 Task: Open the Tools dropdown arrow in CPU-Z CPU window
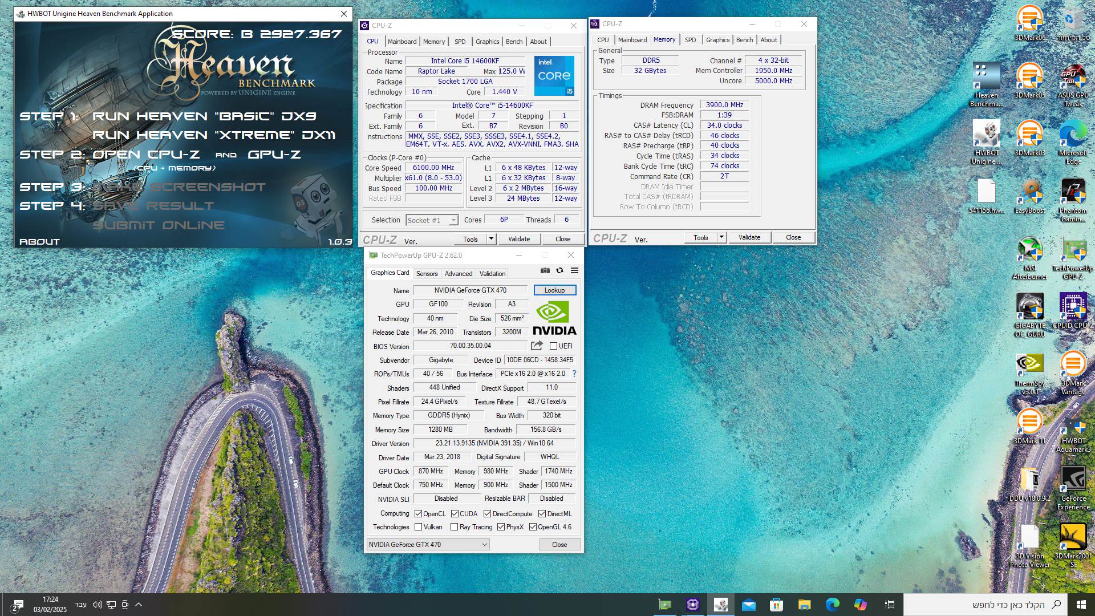pyautogui.click(x=491, y=239)
